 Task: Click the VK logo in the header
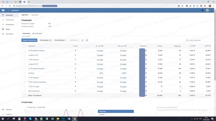3,10
